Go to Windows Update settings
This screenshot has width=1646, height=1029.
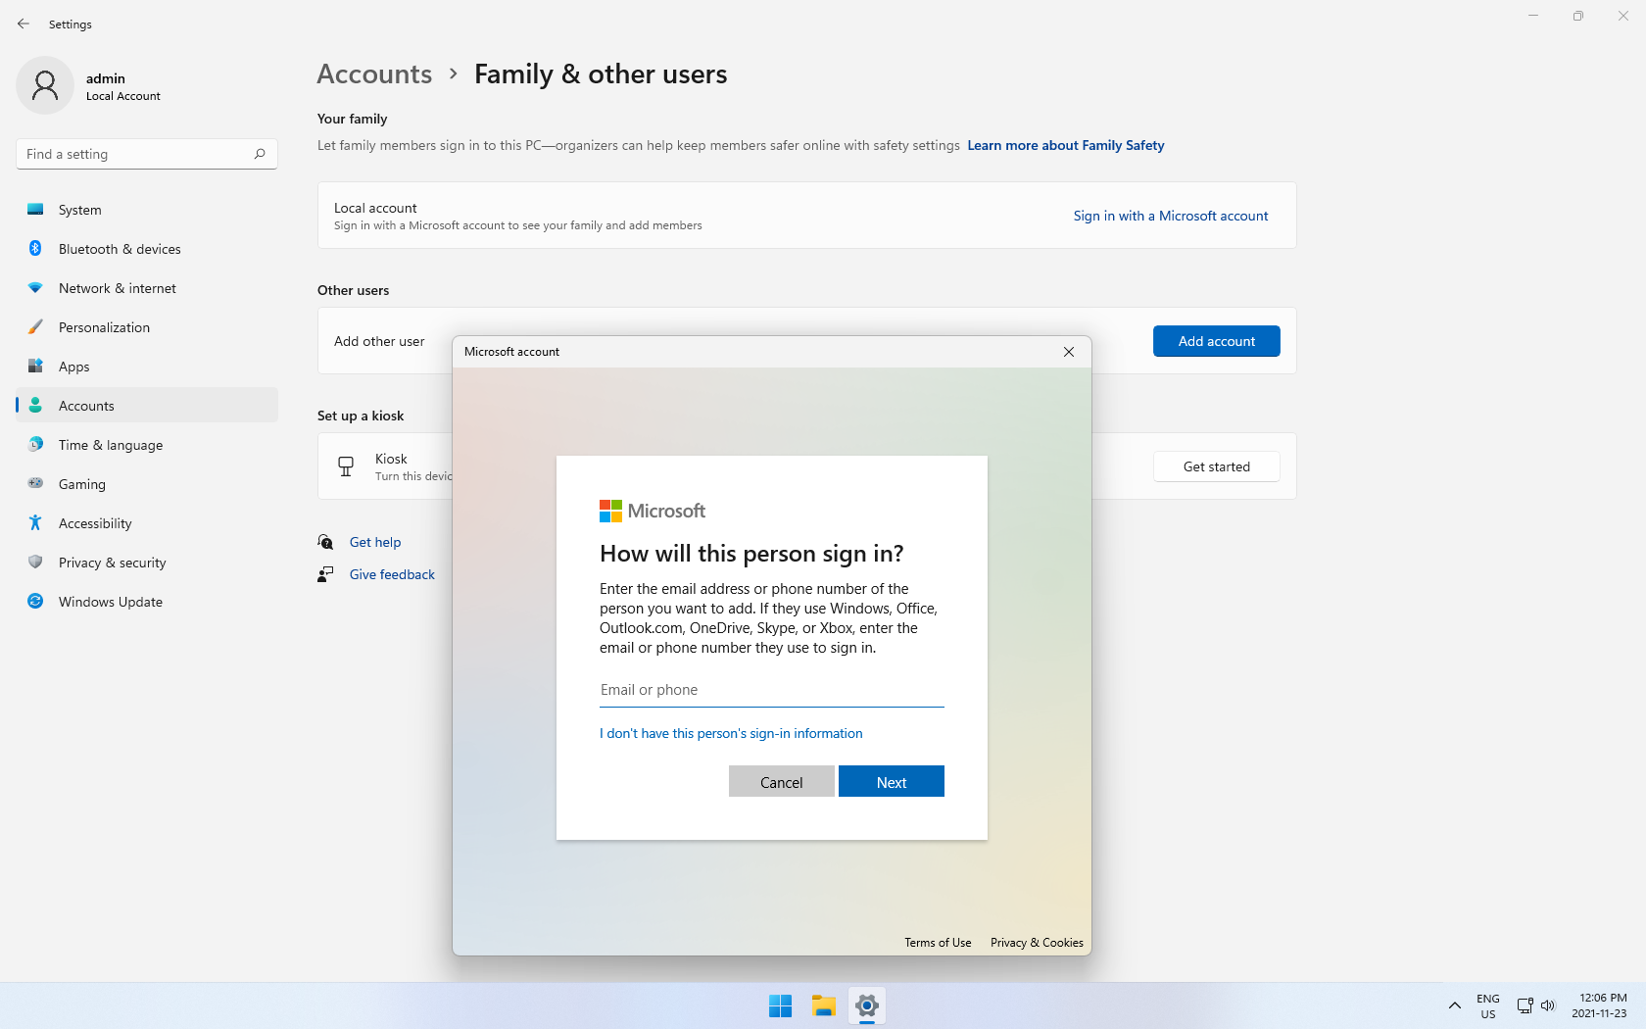pyautogui.click(x=110, y=602)
